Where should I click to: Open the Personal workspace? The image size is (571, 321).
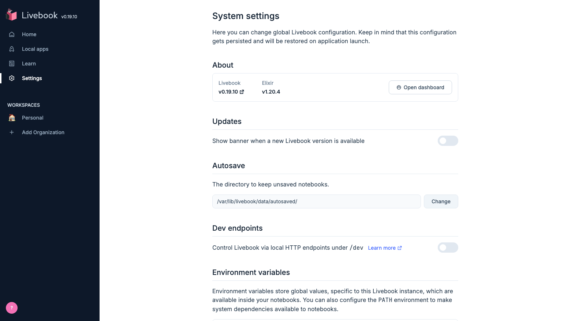pyautogui.click(x=33, y=118)
